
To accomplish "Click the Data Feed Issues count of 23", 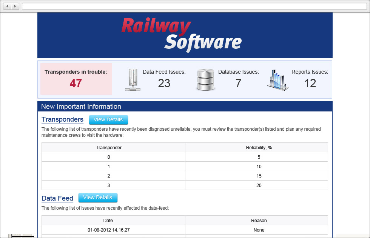I will pos(164,83).
